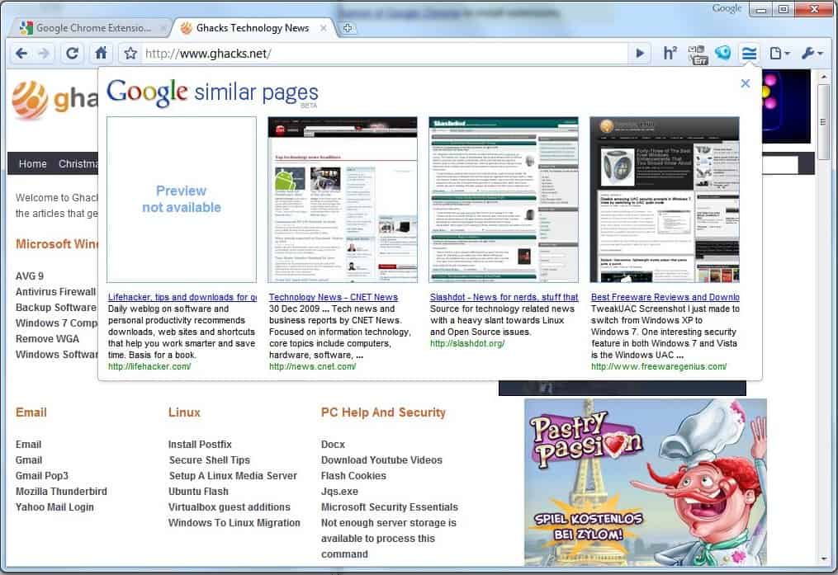Click the browser back arrow button
This screenshot has height=575, width=838.
pos(21,54)
